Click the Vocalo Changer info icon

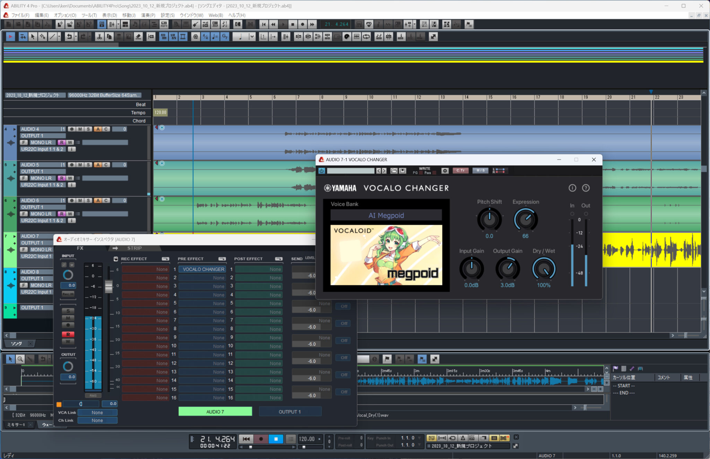point(572,188)
